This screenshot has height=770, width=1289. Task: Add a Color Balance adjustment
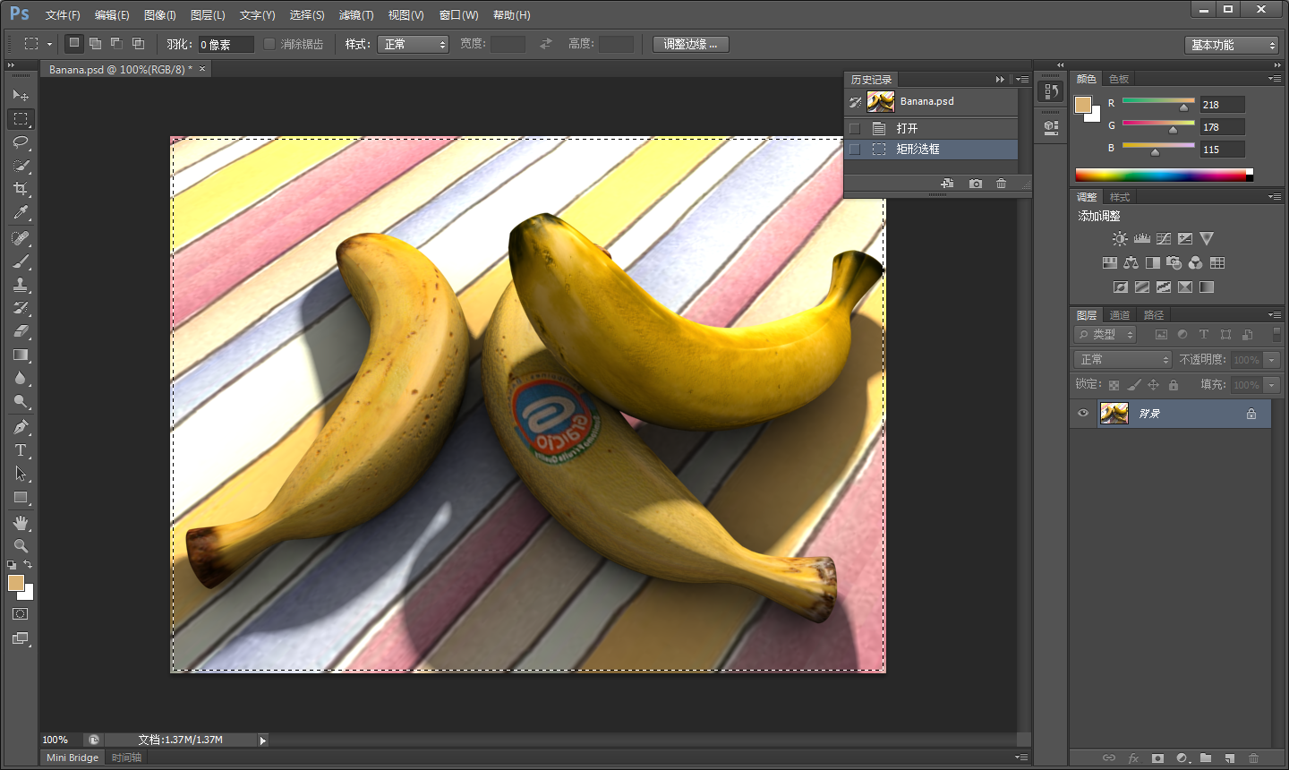[x=1131, y=263]
